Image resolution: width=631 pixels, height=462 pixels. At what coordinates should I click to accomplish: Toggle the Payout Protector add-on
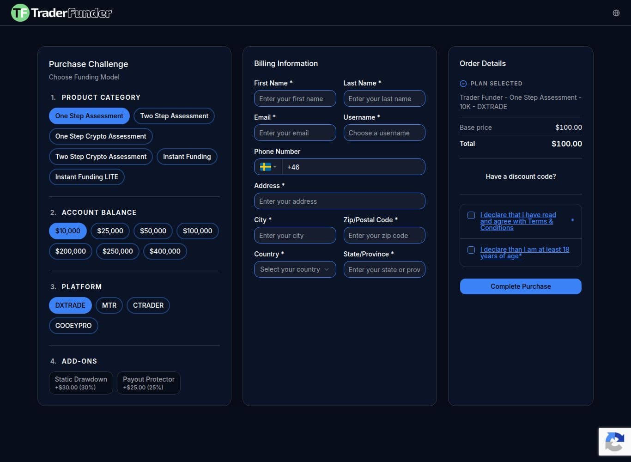pyautogui.click(x=149, y=383)
